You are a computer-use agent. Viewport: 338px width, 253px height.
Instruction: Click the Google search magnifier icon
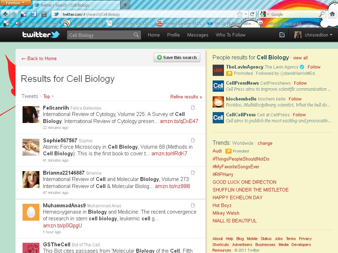tap(321, 14)
